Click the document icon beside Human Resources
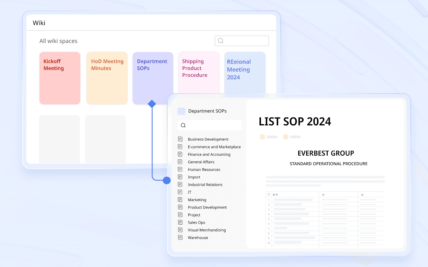 [x=181, y=169]
